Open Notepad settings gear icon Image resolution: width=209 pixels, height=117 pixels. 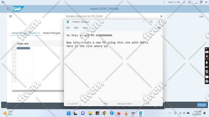[159, 28]
